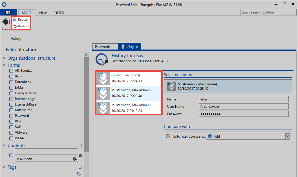
Task: Check the Handy-Flatrate form checkbox
Action: click(11, 93)
